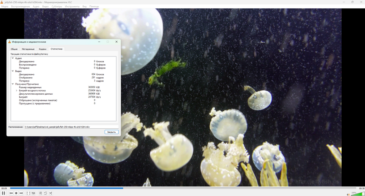This screenshot has width=365, height=196.
Task: Click the VLC cone icon in main title bar
Action: click(2, 2)
